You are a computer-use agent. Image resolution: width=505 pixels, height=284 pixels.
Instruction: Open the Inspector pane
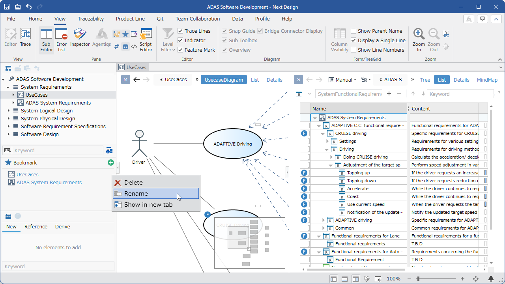(x=80, y=38)
